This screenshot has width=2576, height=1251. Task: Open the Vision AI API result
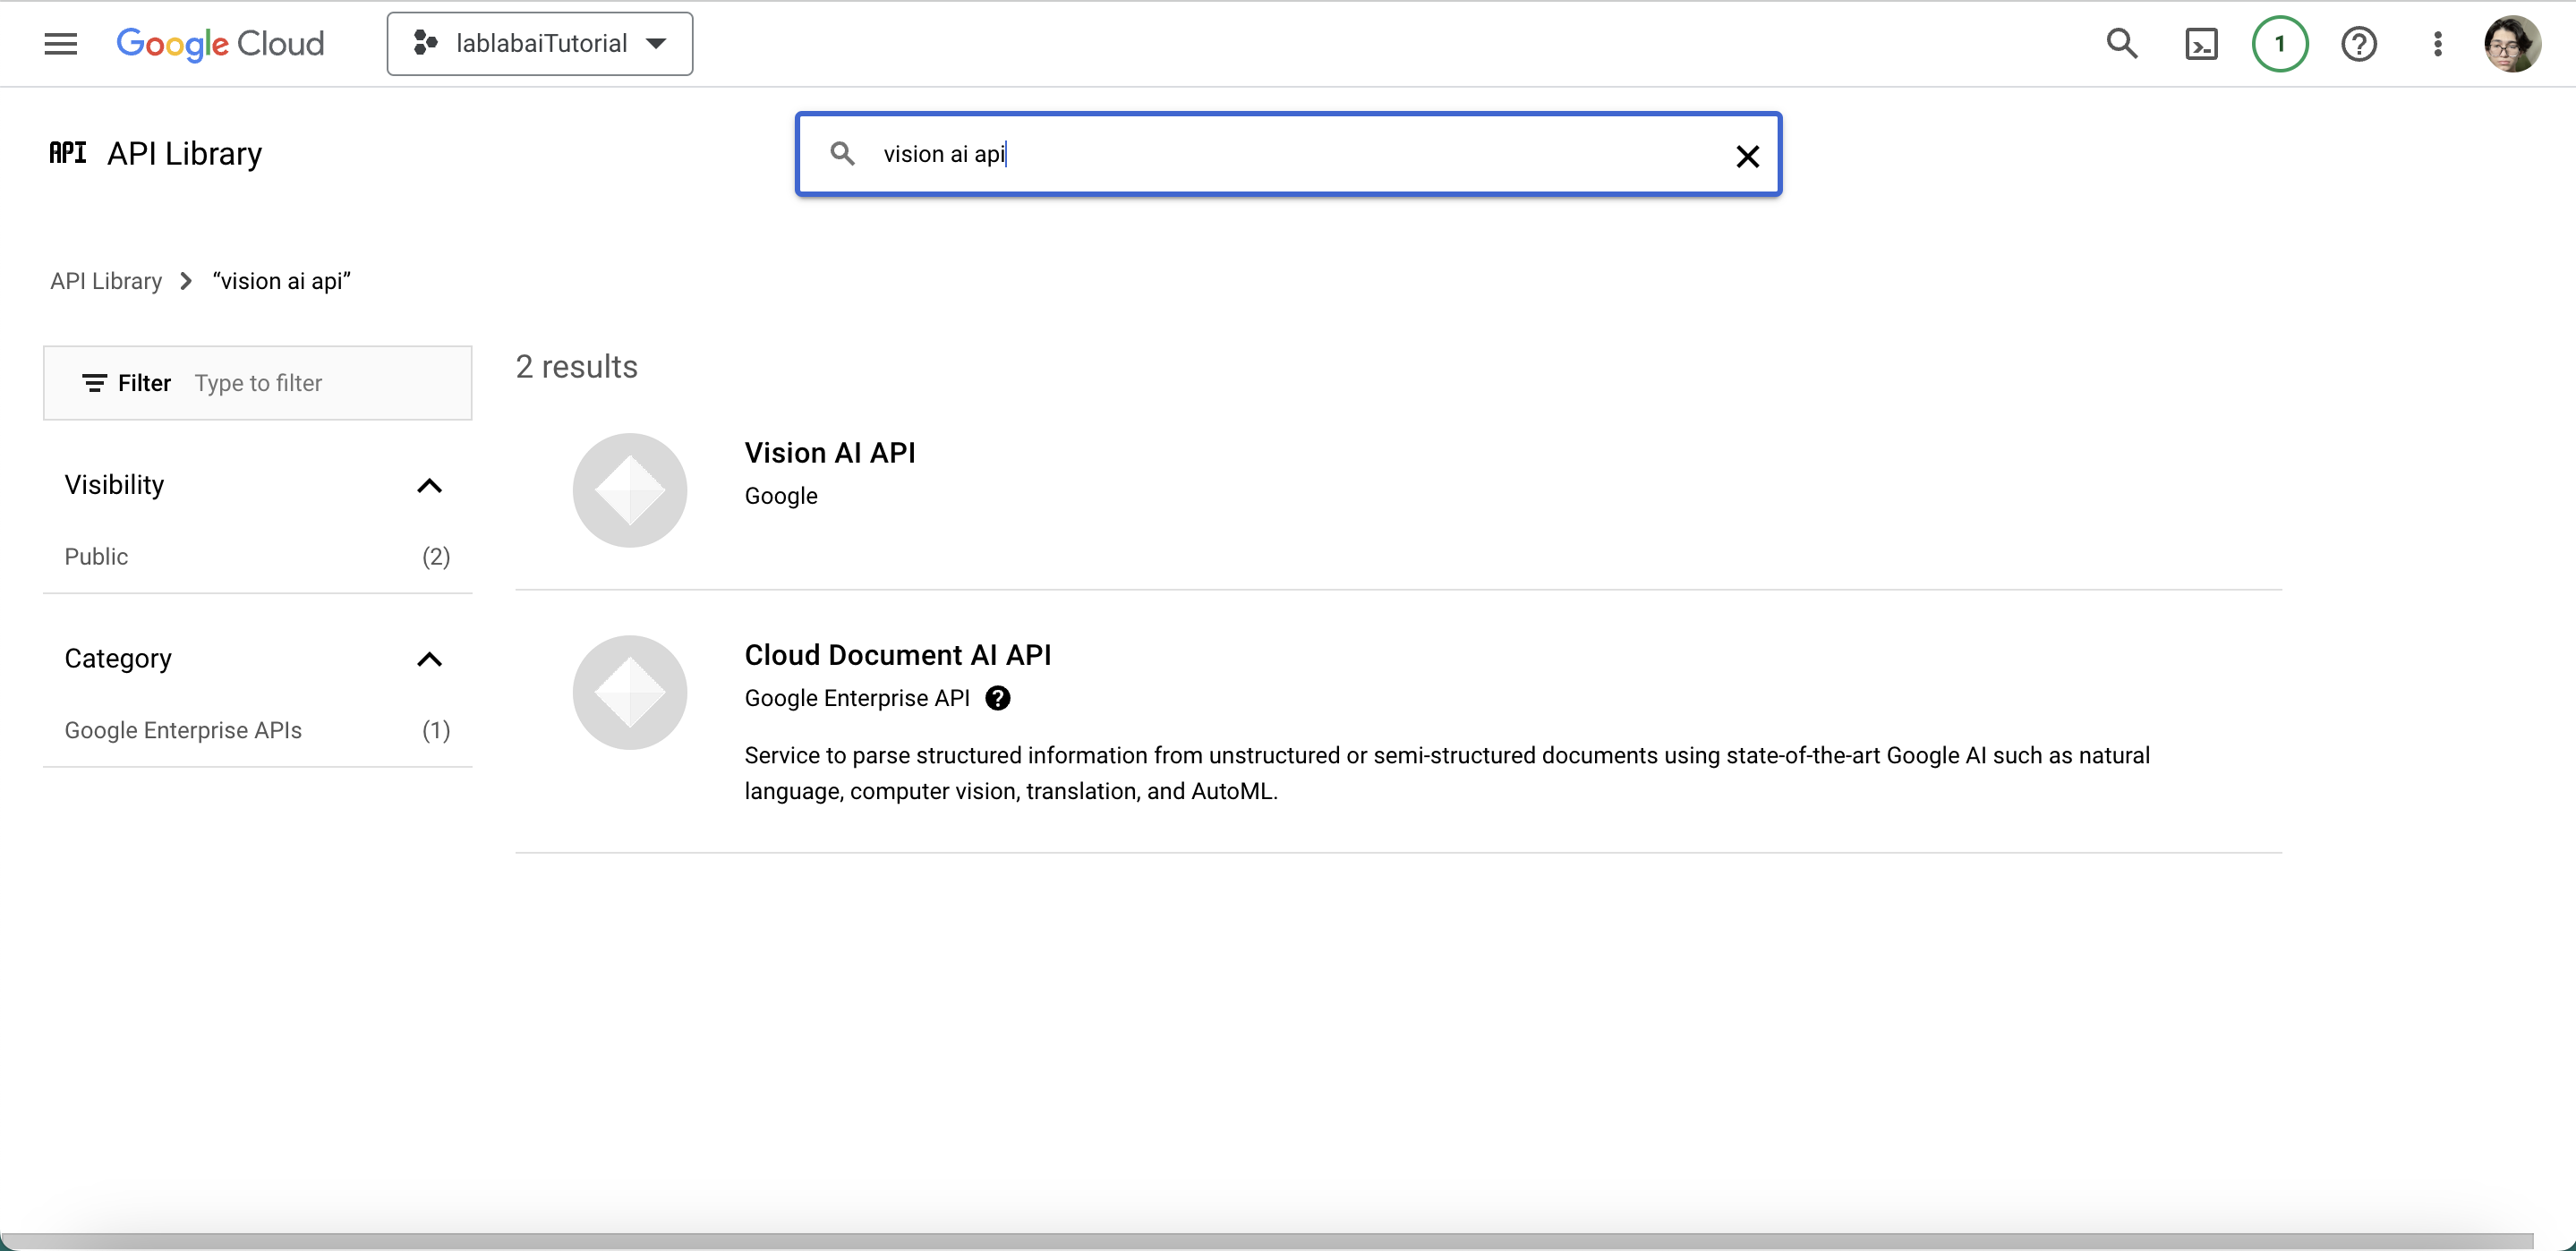[x=830, y=453]
